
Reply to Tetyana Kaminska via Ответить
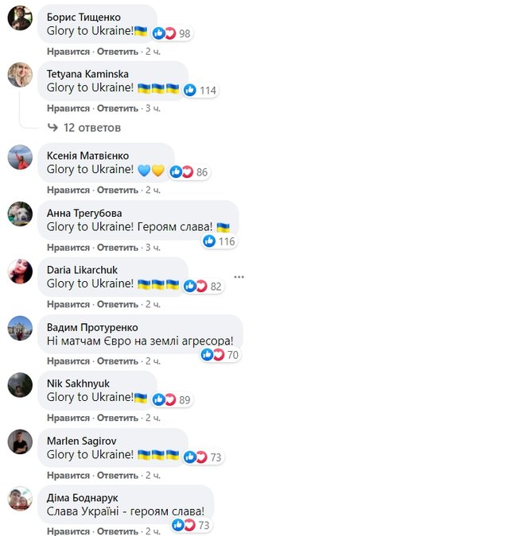[118, 108]
